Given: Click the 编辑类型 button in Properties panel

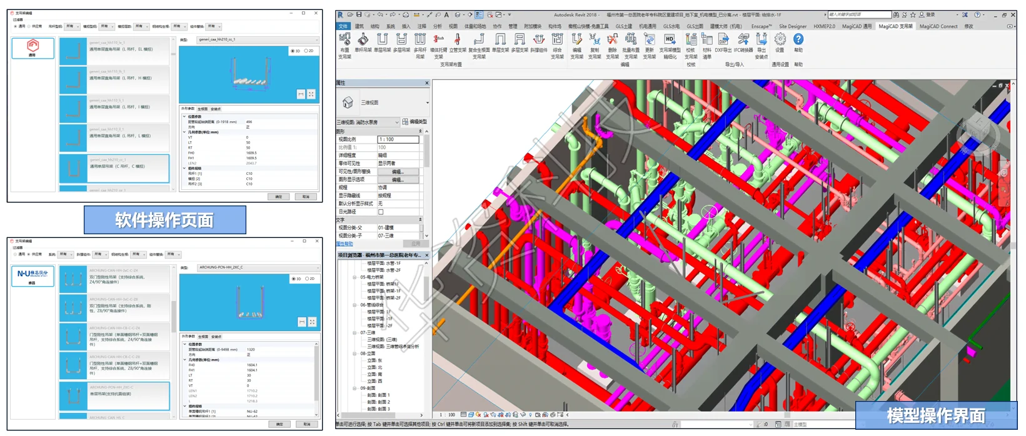Looking at the screenshot, I should point(415,122).
